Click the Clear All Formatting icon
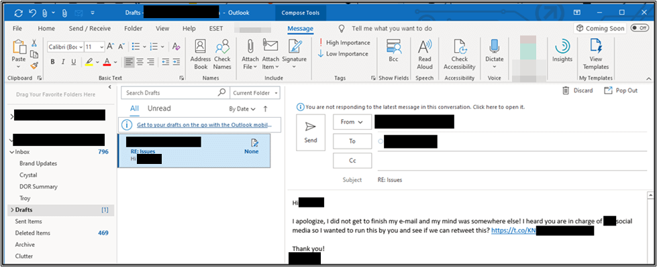Image resolution: width=657 pixels, height=267 pixels. [x=176, y=46]
